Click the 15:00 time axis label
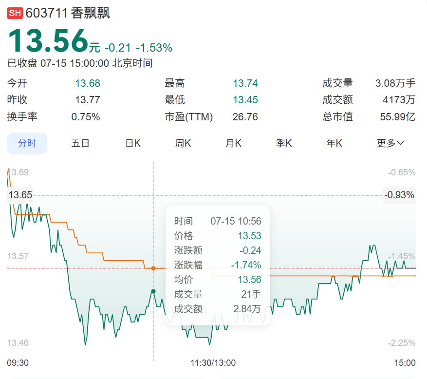 [x=405, y=363]
